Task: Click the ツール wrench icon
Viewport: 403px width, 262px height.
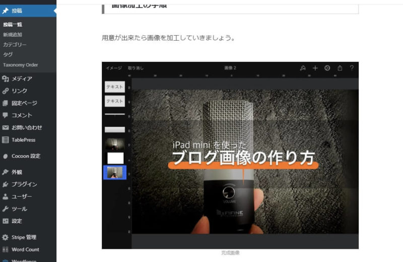Action: [6, 209]
